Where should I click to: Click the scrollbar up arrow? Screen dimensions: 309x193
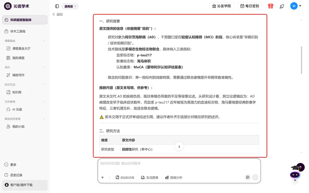coord(301,20)
